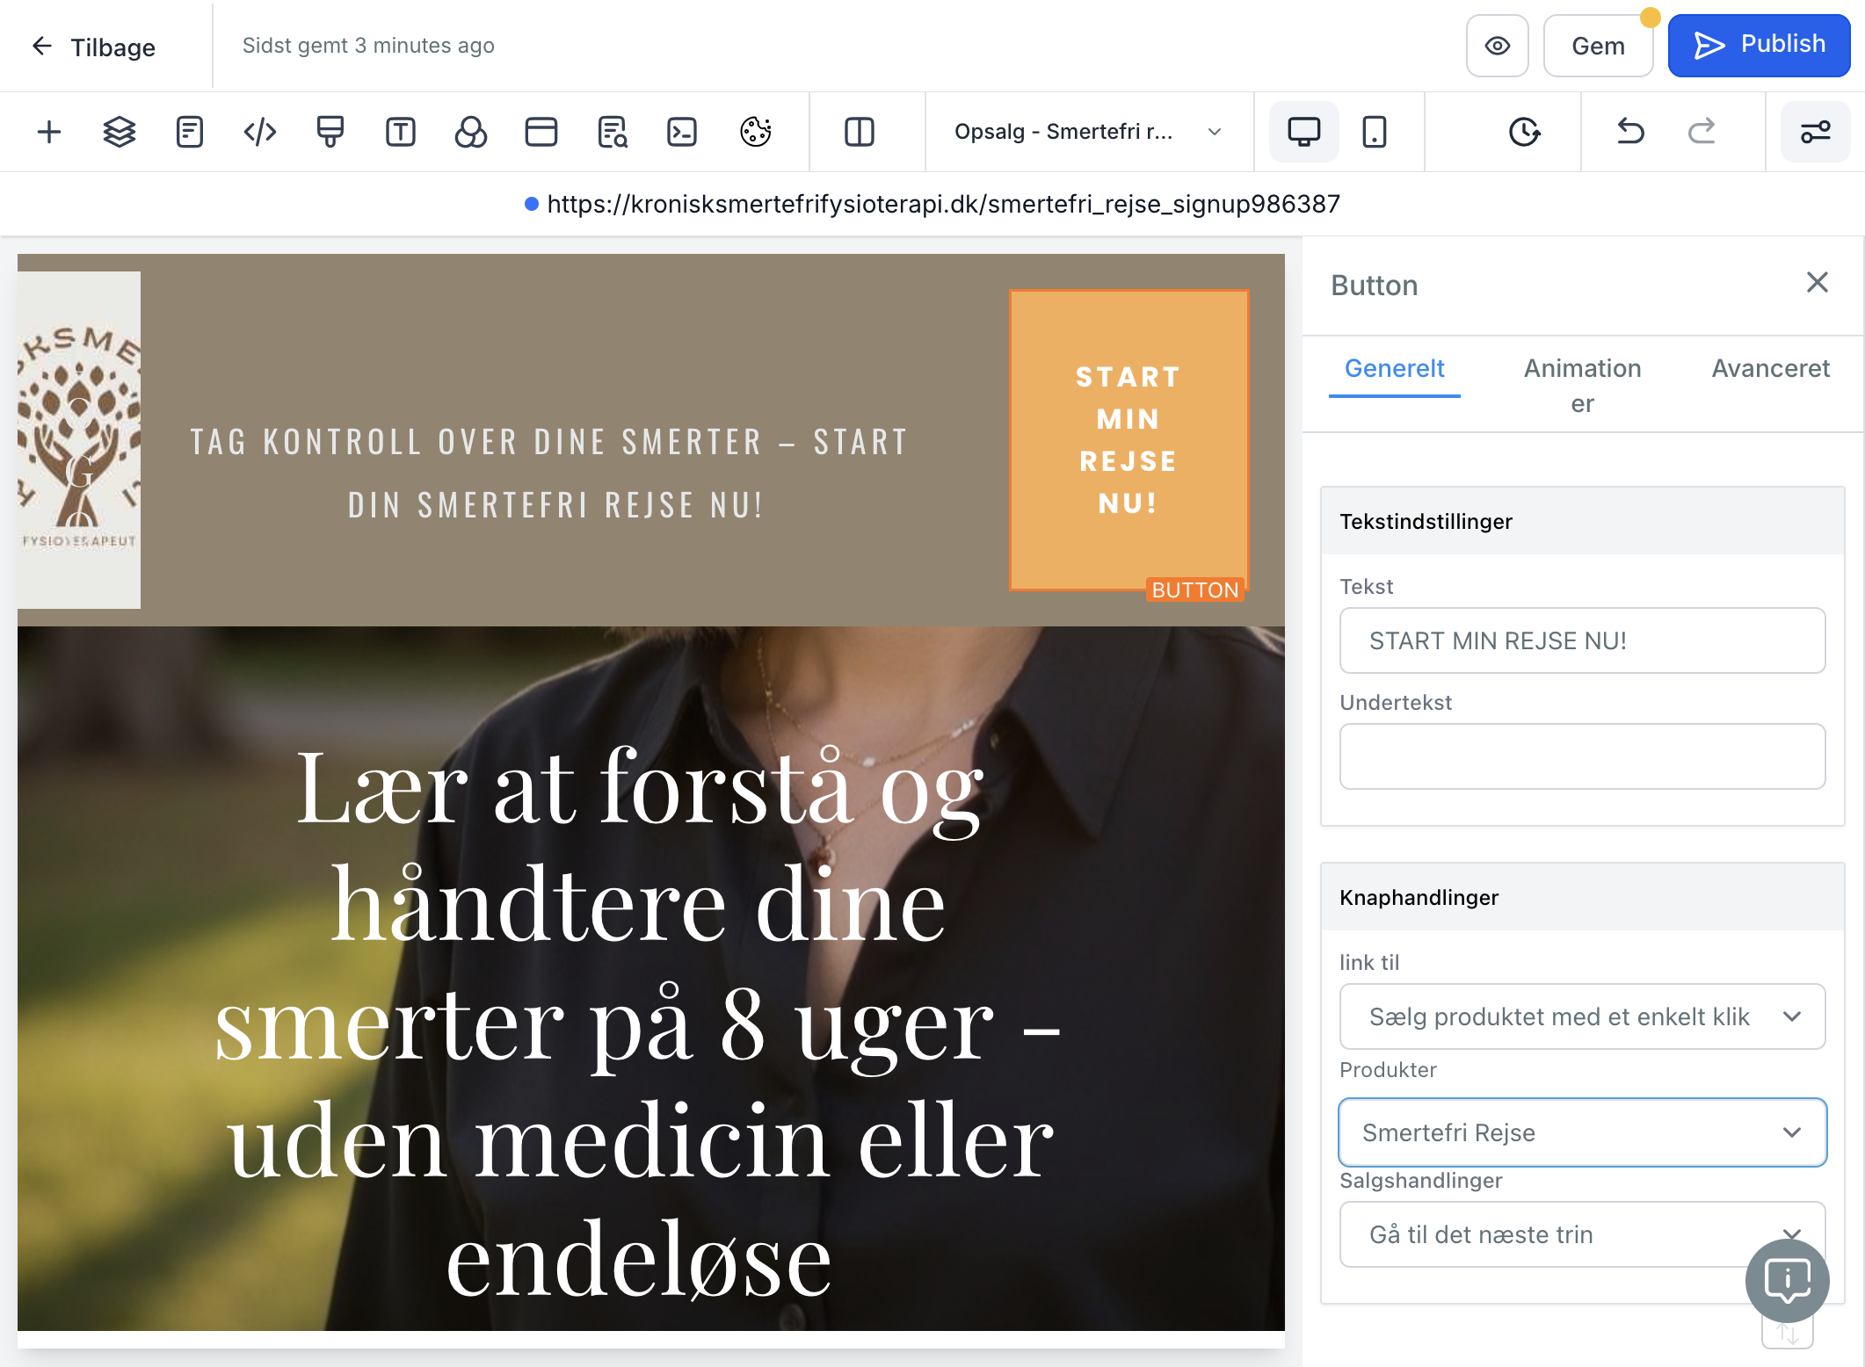Select the paint roller styles icon
The width and height of the screenshot is (1865, 1367).
point(330,132)
